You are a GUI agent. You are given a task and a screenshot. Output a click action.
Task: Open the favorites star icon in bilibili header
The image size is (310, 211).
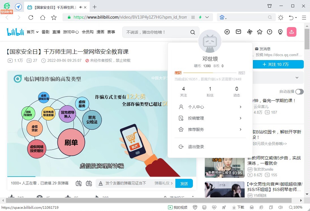tap(259, 32)
